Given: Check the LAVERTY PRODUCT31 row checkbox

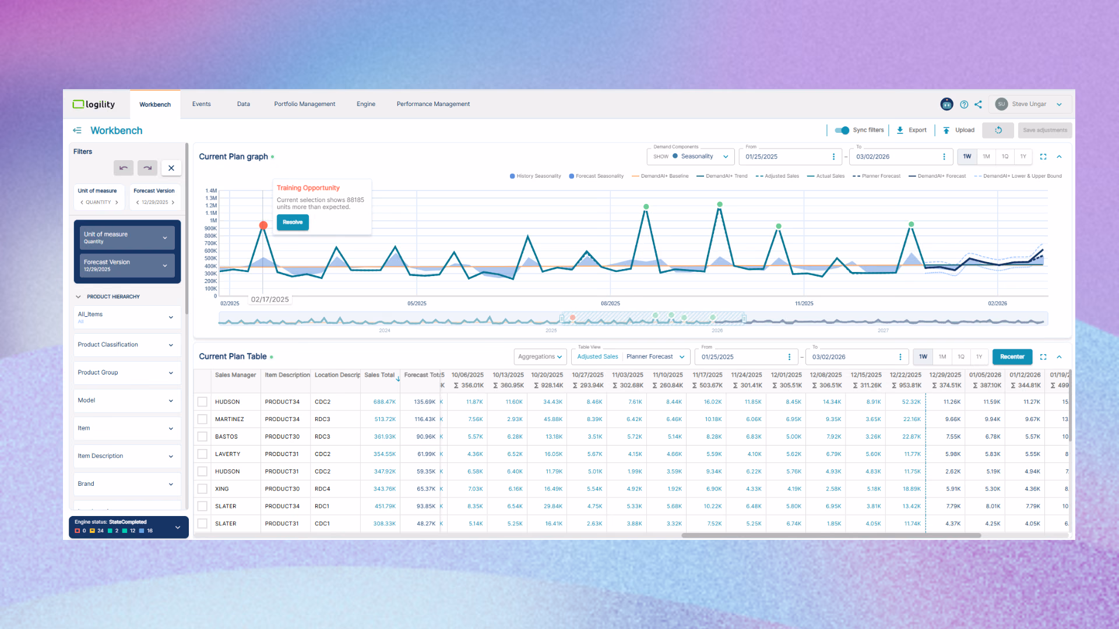Looking at the screenshot, I should click(202, 454).
